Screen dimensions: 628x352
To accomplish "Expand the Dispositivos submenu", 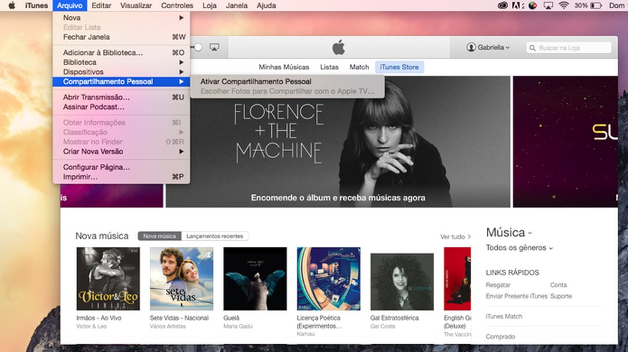I will point(121,71).
